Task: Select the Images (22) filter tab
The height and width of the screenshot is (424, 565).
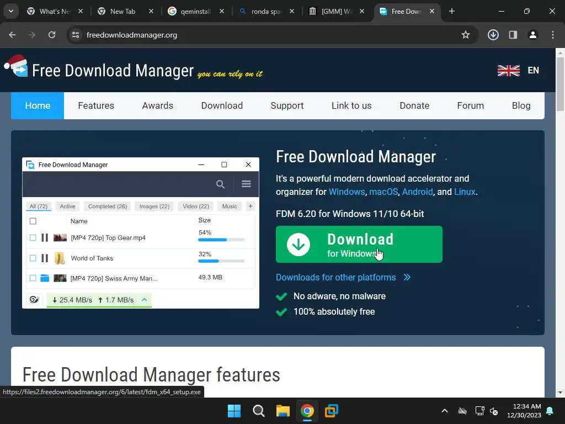Action: pyautogui.click(x=154, y=206)
